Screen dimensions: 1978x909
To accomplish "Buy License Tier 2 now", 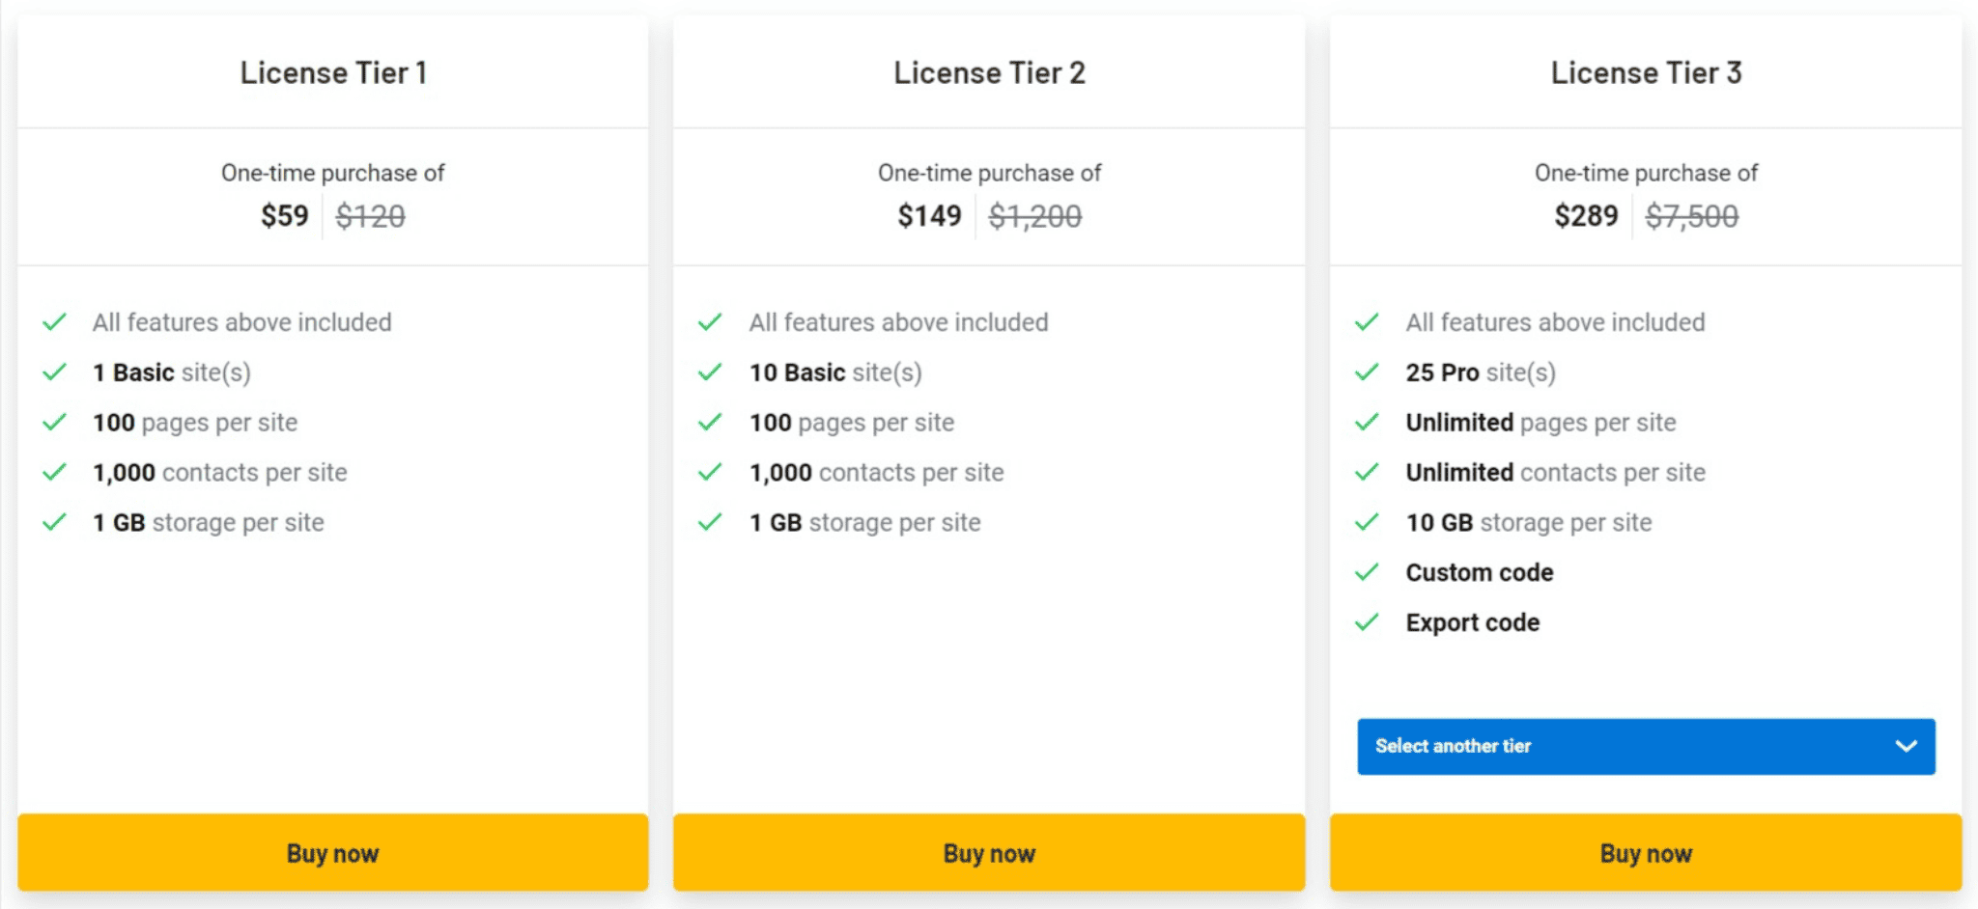I will coord(989,853).
